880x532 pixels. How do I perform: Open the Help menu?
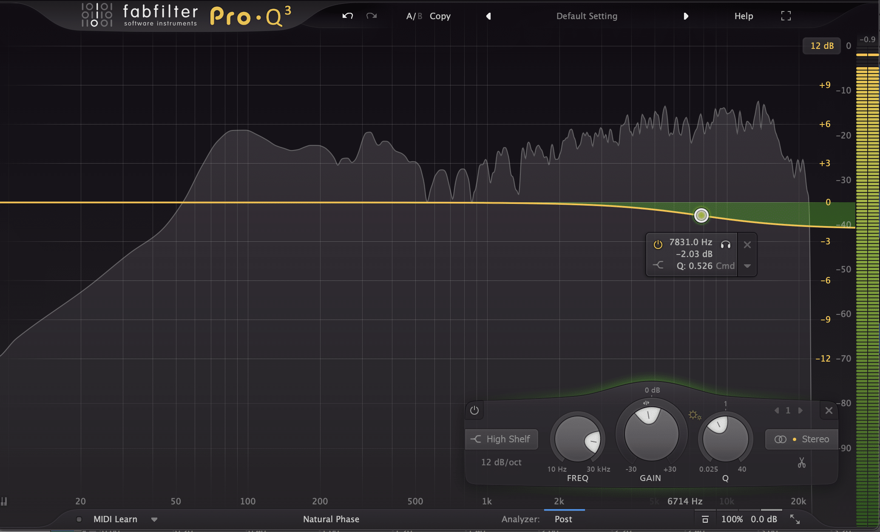(744, 16)
